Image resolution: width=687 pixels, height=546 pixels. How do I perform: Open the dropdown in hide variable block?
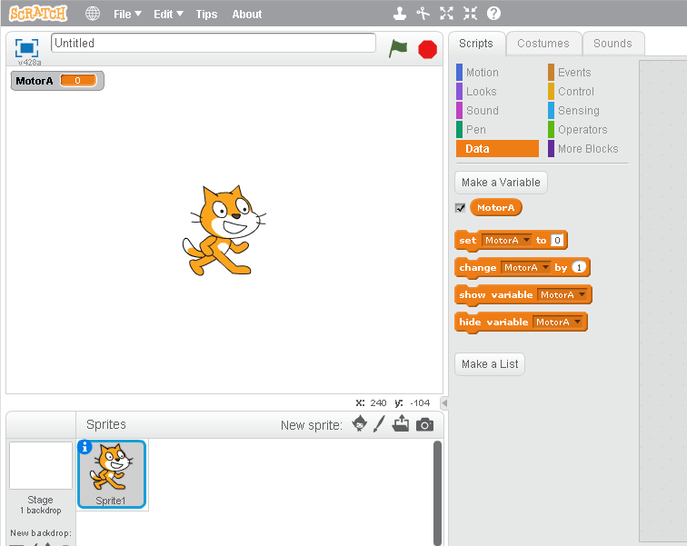coord(558,322)
